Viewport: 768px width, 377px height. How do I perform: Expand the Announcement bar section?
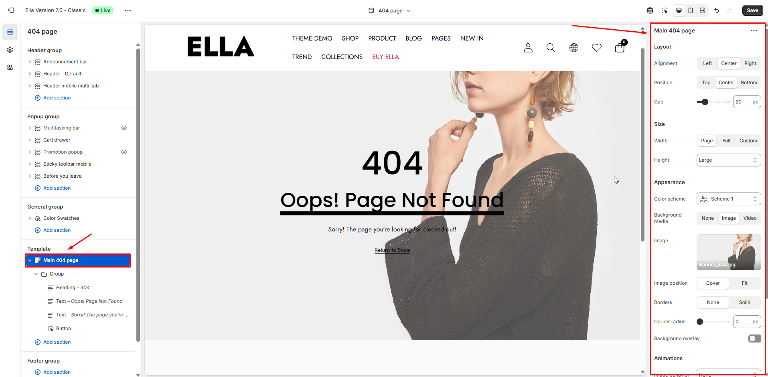(30, 62)
